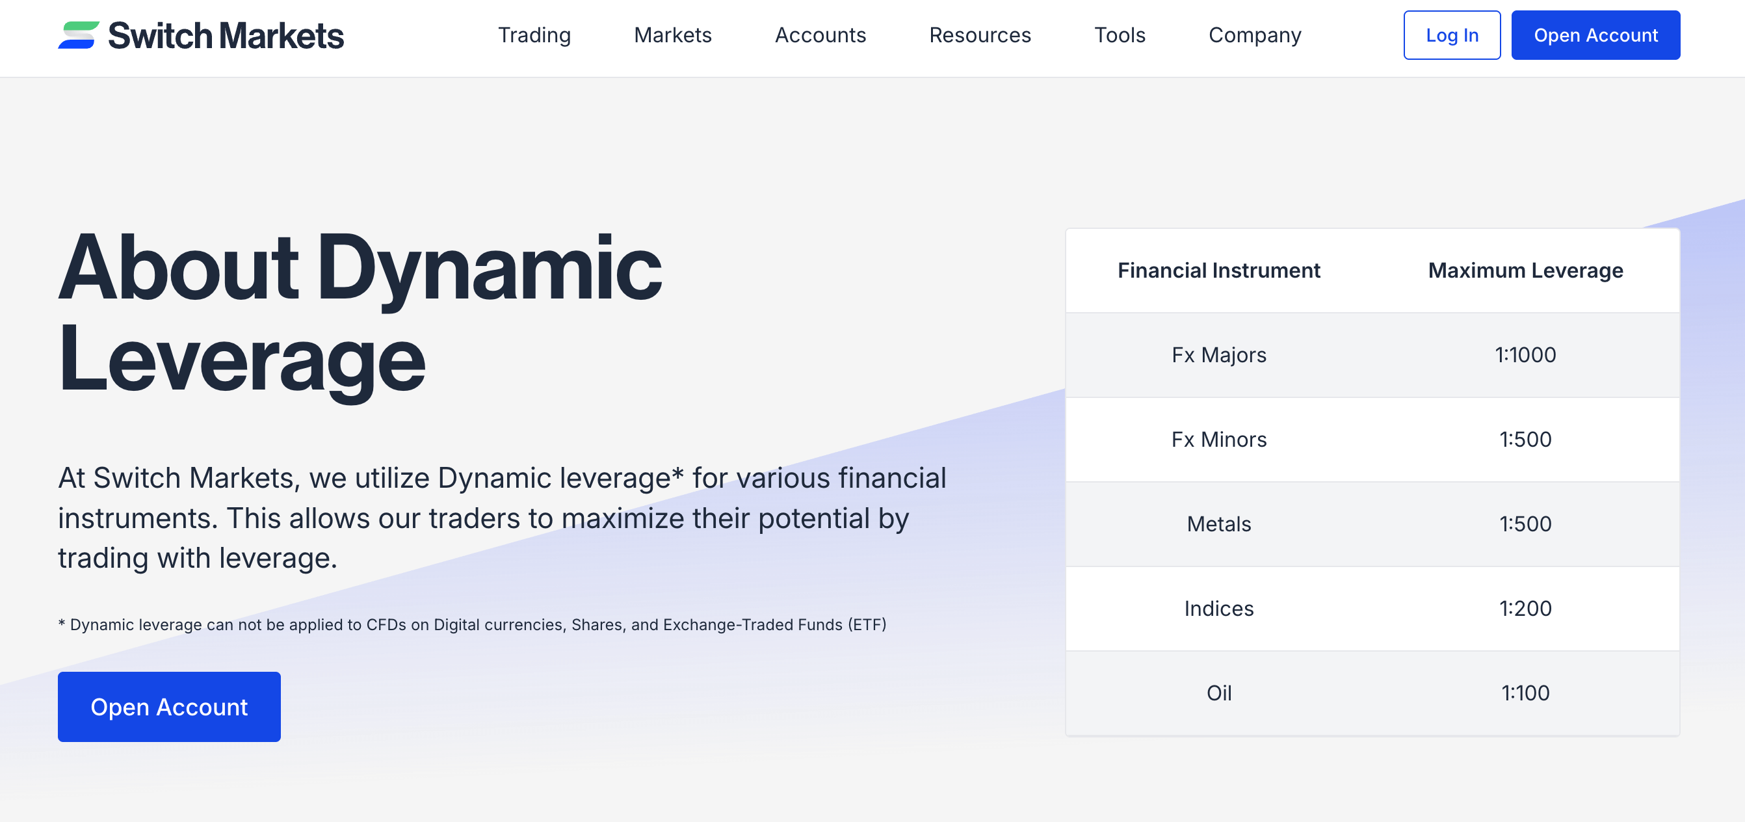Click the Oil instrument cell
This screenshot has height=822, width=1745.
click(x=1218, y=693)
